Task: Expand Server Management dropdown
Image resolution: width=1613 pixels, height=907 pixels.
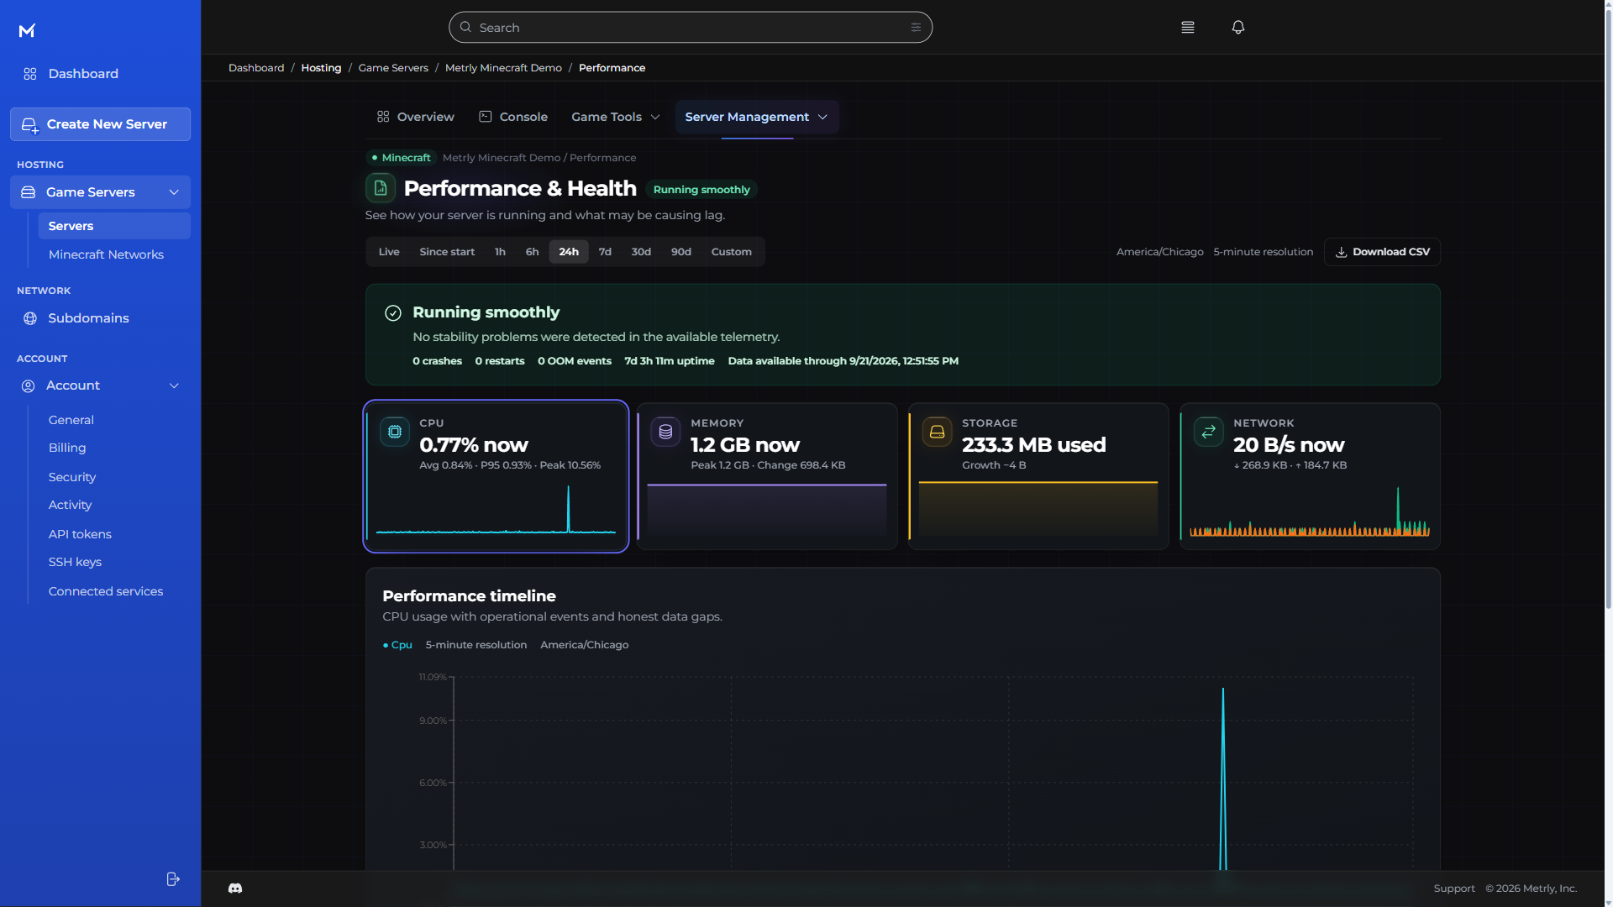Action: coord(756,117)
